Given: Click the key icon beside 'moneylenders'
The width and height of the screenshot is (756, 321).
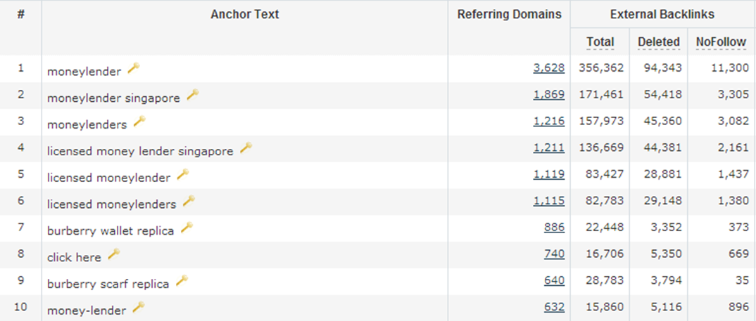Looking at the screenshot, I should (x=139, y=122).
